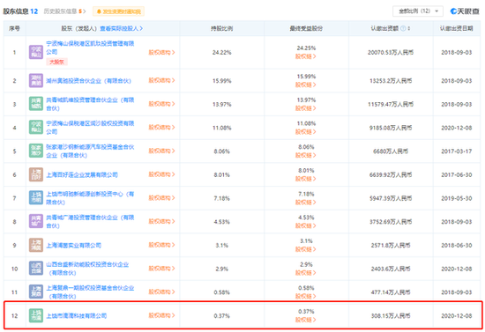Open 股权链 under 8.06% beneficial share
Viewport: 485px width, 332px height.
coord(306,155)
